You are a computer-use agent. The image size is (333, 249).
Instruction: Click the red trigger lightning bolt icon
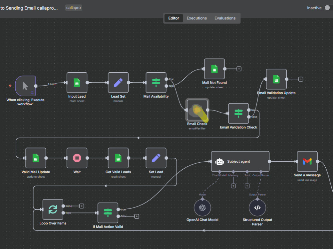(x=10, y=86)
